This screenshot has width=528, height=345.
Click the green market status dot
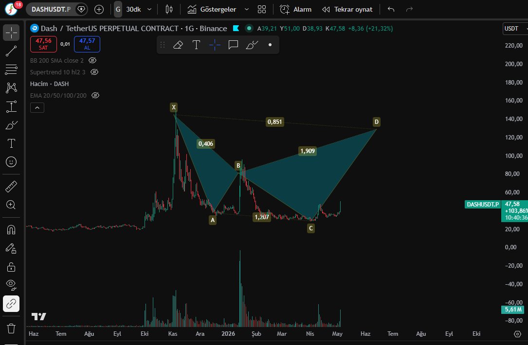[x=249, y=28]
